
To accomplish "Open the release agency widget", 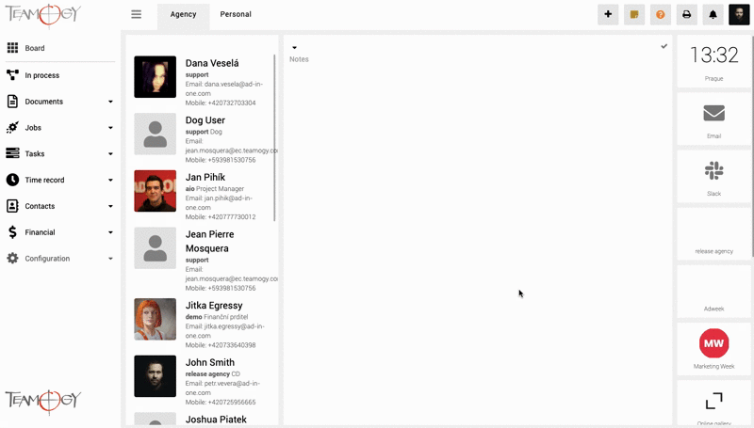I will tap(714, 234).
